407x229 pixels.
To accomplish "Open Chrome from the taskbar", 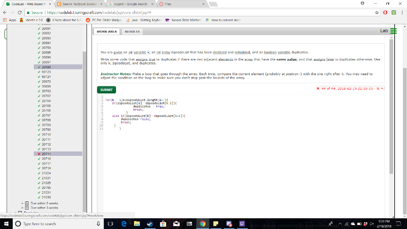I will click(202, 224).
